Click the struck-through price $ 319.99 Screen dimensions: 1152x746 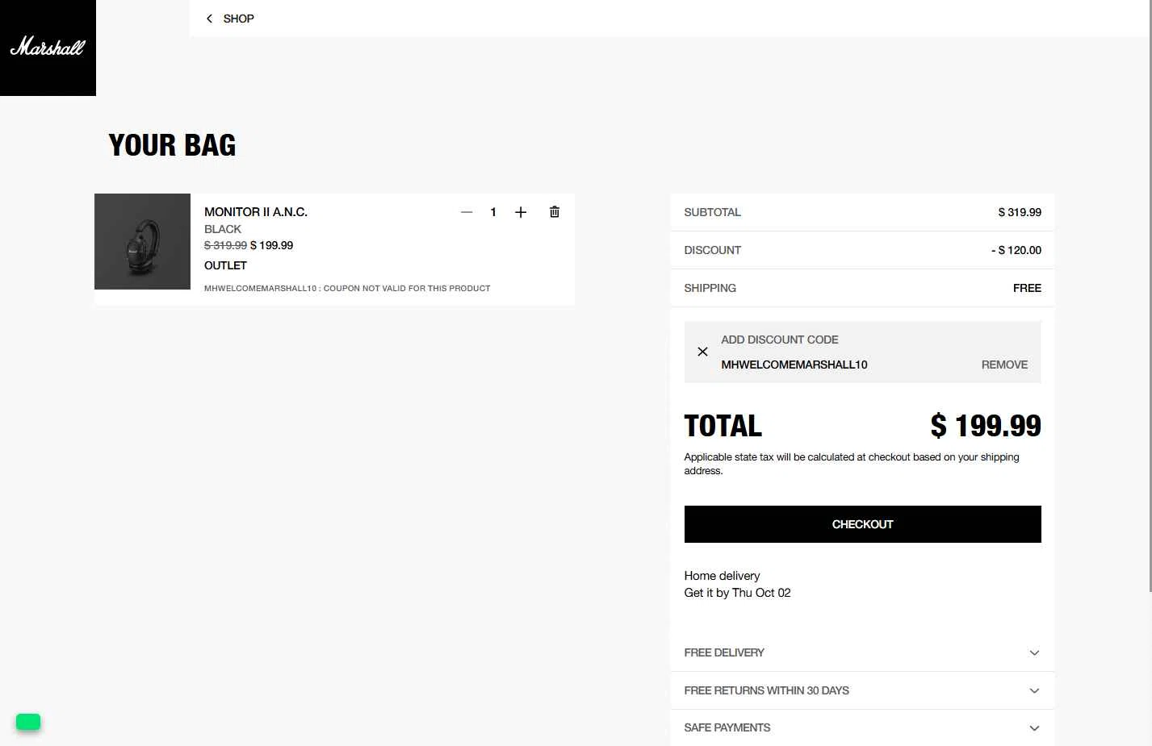[x=225, y=245]
